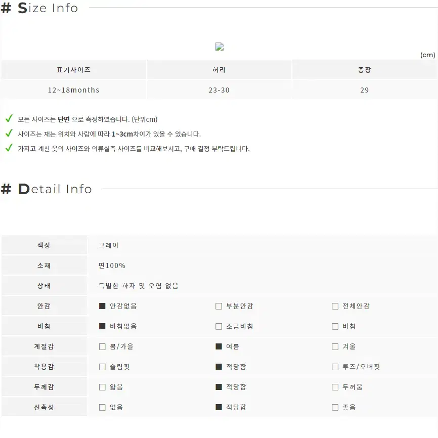This screenshot has width=438, height=438.
Task: Check the 봄/가을 season checkbox
Action: pos(102,346)
